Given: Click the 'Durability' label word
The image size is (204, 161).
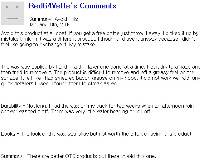Looking at the screenshot, I should point(11,106).
